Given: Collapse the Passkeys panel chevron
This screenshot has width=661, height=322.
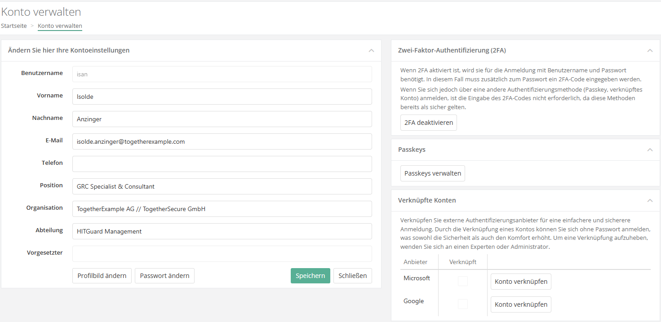Looking at the screenshot, I should pyautogui.click(x=650, y=150).
